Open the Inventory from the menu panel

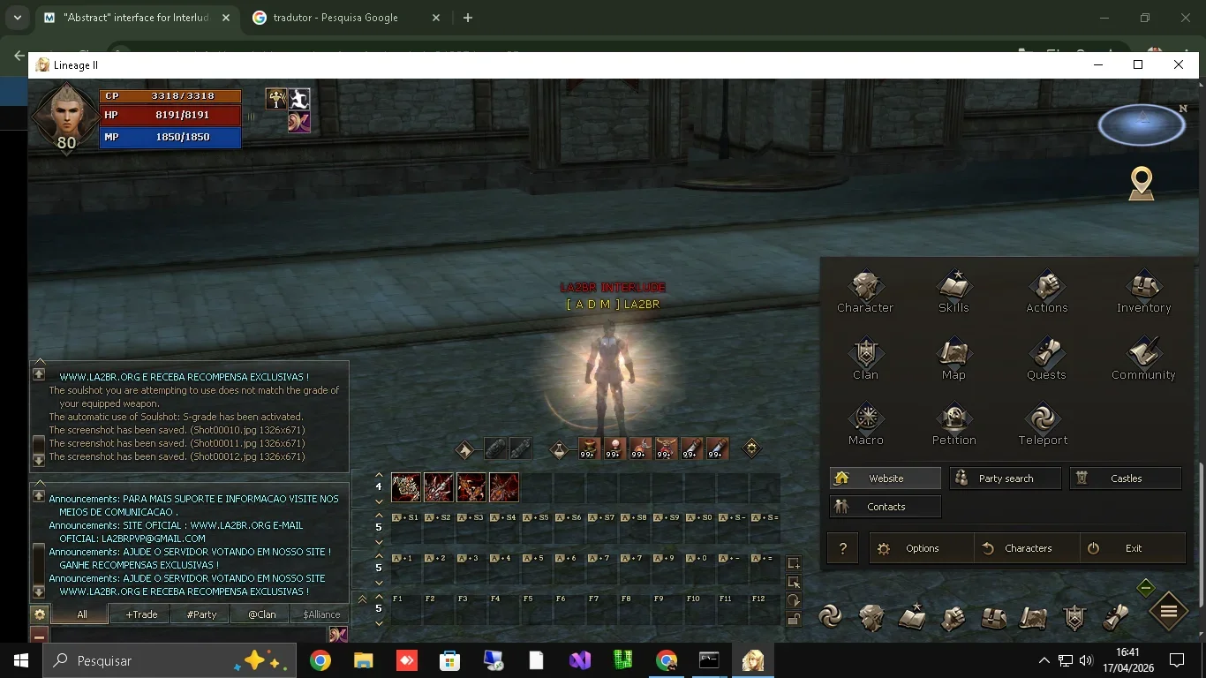point(1143,293)
